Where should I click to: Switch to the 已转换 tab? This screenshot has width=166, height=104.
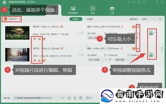(90, 19)
